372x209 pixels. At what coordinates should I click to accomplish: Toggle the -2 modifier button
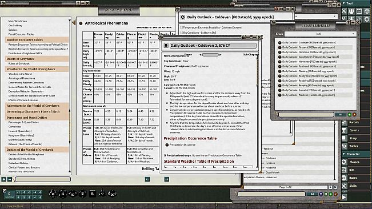point(24,197)
